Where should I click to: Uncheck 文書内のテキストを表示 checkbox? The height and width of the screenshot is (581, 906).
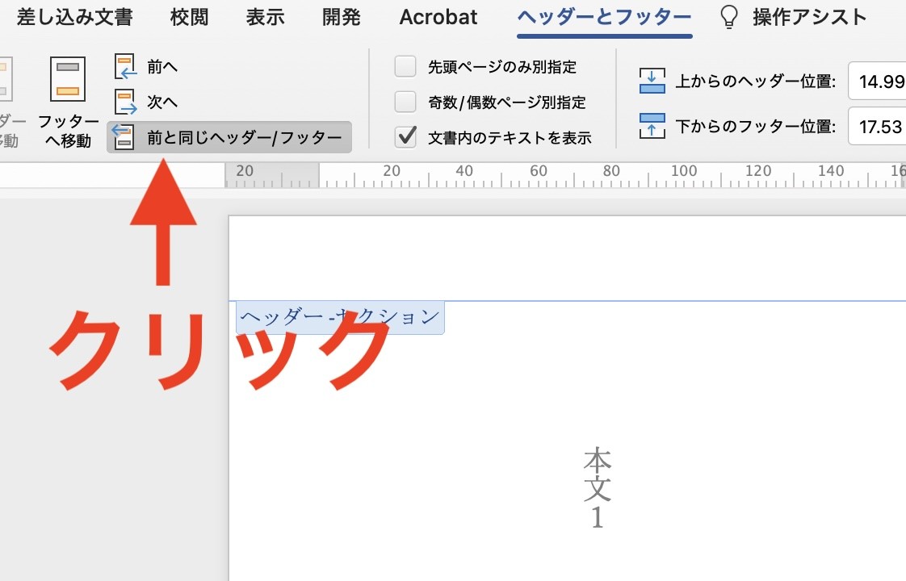pyautogui.click(x=405, y=137)
